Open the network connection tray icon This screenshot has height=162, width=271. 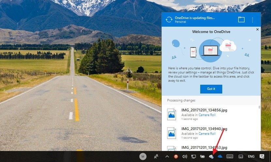point(194,157)
